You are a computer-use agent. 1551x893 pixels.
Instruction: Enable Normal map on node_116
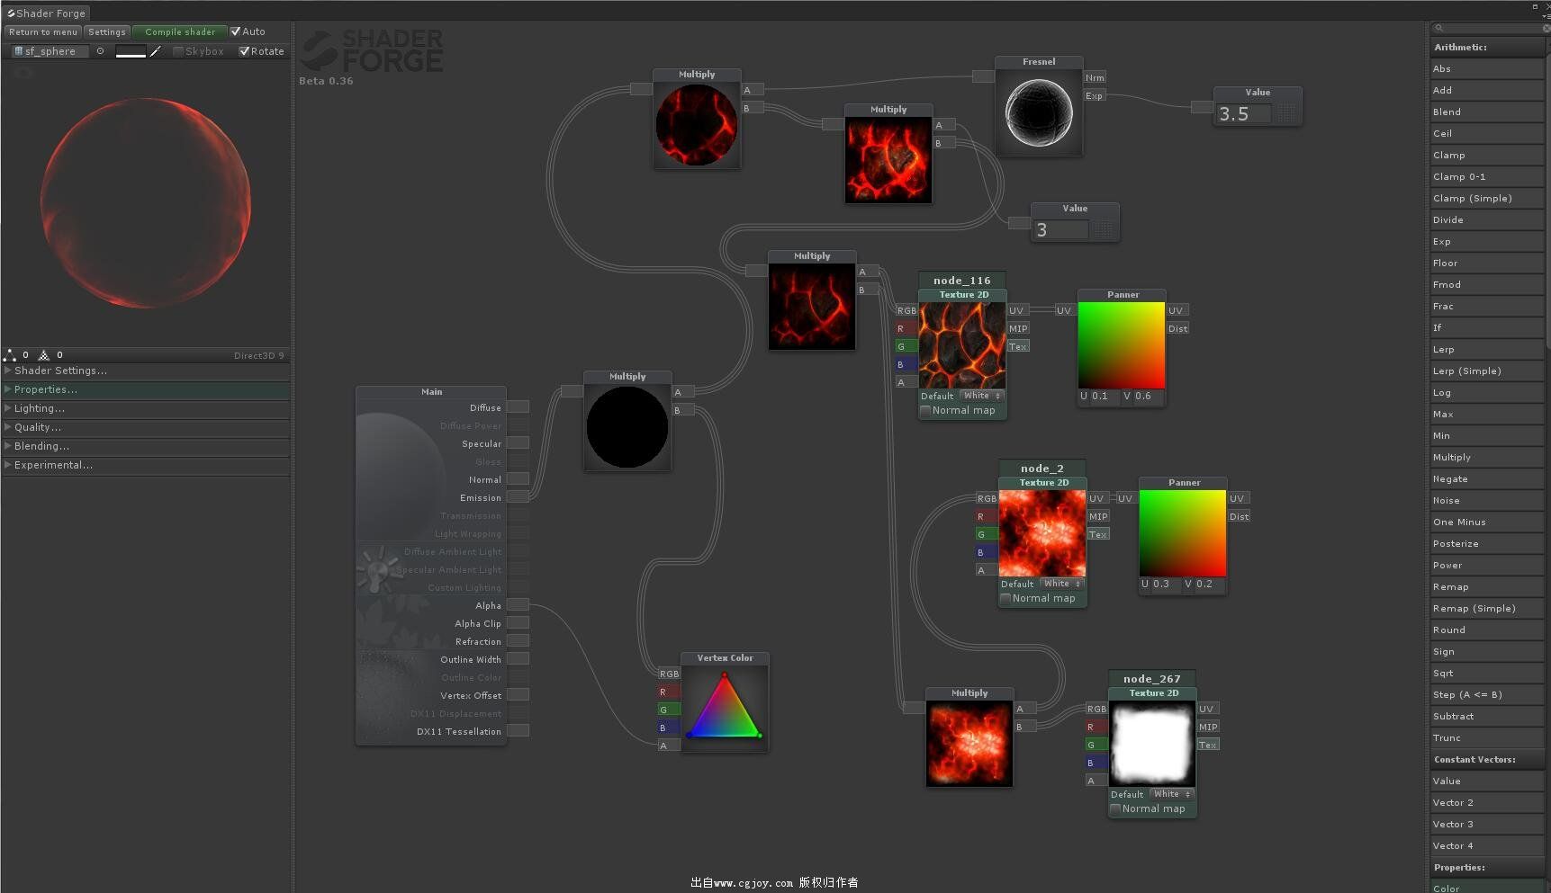(x=925, y=411)
